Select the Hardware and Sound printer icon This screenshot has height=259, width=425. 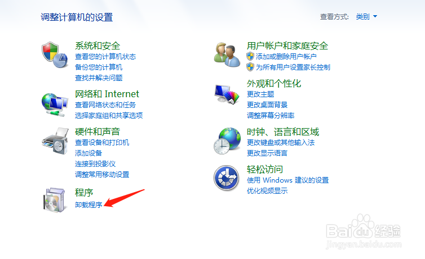(55, 141)
